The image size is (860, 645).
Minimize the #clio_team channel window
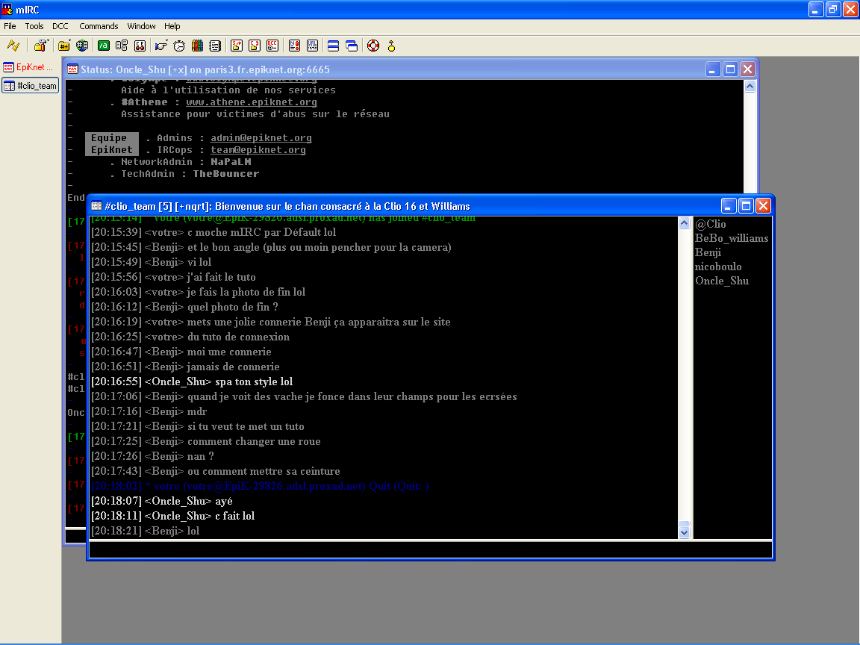click(x=728, y=206)
